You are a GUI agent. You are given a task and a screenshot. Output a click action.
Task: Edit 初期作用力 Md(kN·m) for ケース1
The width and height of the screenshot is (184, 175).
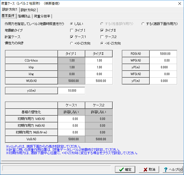point(71,132)
